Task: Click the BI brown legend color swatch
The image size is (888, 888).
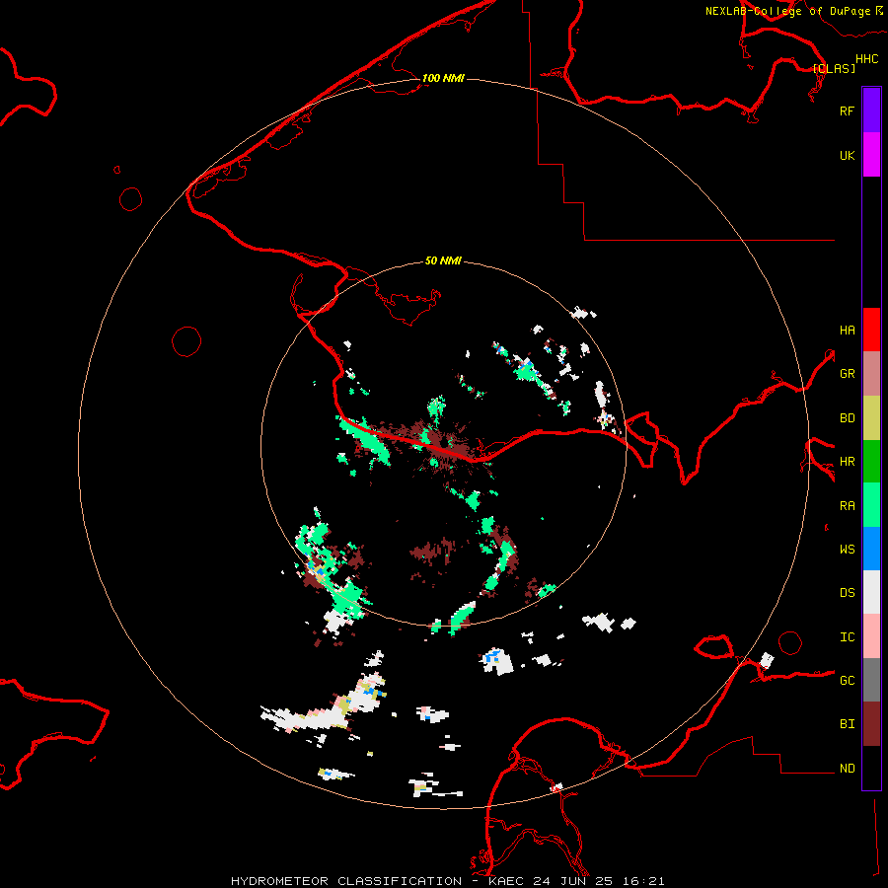Action: pyautogui.click(x=871, y=724)
